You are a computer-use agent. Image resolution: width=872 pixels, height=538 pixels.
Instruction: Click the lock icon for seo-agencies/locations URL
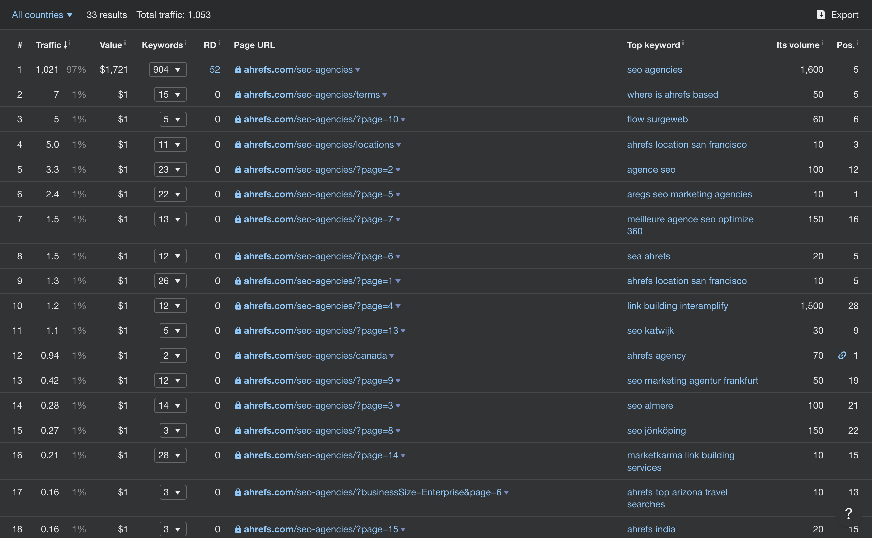[238, 145]
